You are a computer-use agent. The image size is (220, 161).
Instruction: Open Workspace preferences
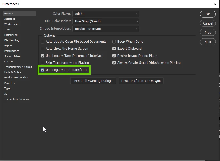[x=19, y=24]
